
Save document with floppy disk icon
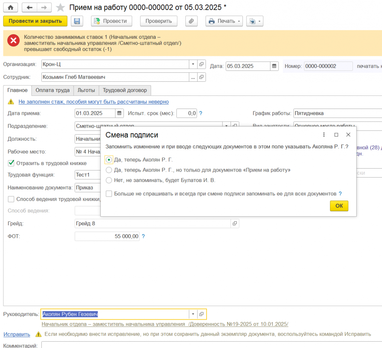[77, 21]
